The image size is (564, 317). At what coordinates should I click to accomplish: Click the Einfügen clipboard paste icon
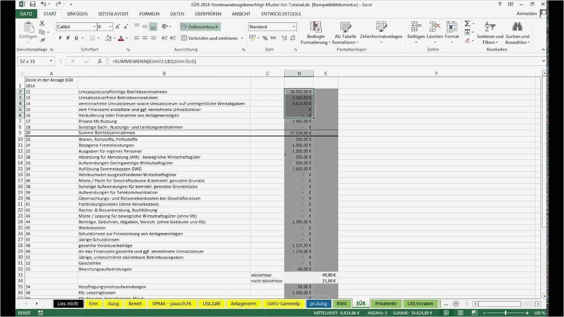(x=28, y=27)
